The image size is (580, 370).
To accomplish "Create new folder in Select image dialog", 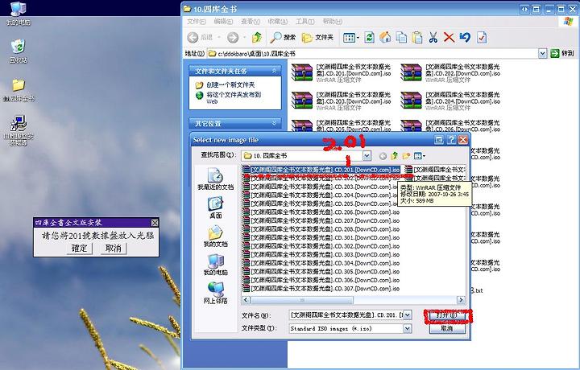I will [x=406, y=156].
